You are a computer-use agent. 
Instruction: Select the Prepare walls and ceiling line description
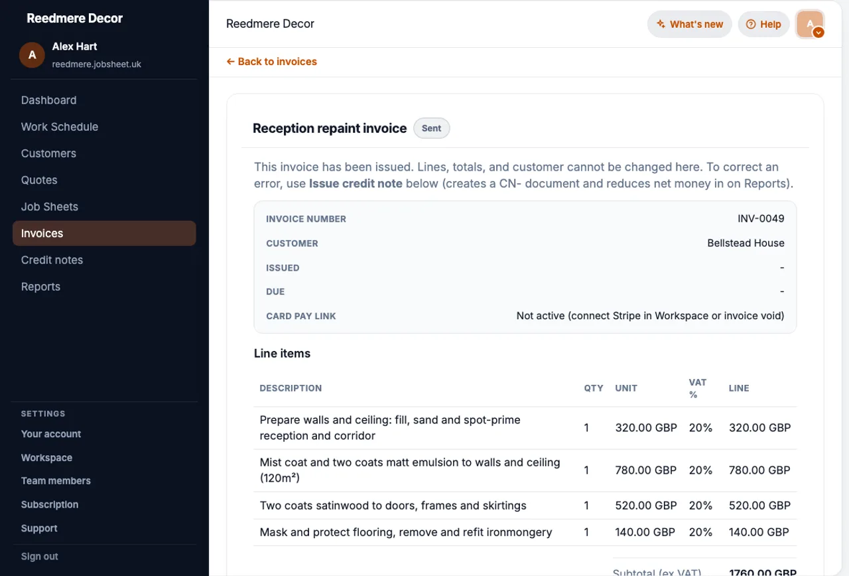coord(390,428)
